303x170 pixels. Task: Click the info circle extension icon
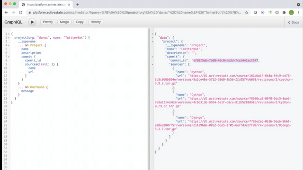click(x=277, y=13)
